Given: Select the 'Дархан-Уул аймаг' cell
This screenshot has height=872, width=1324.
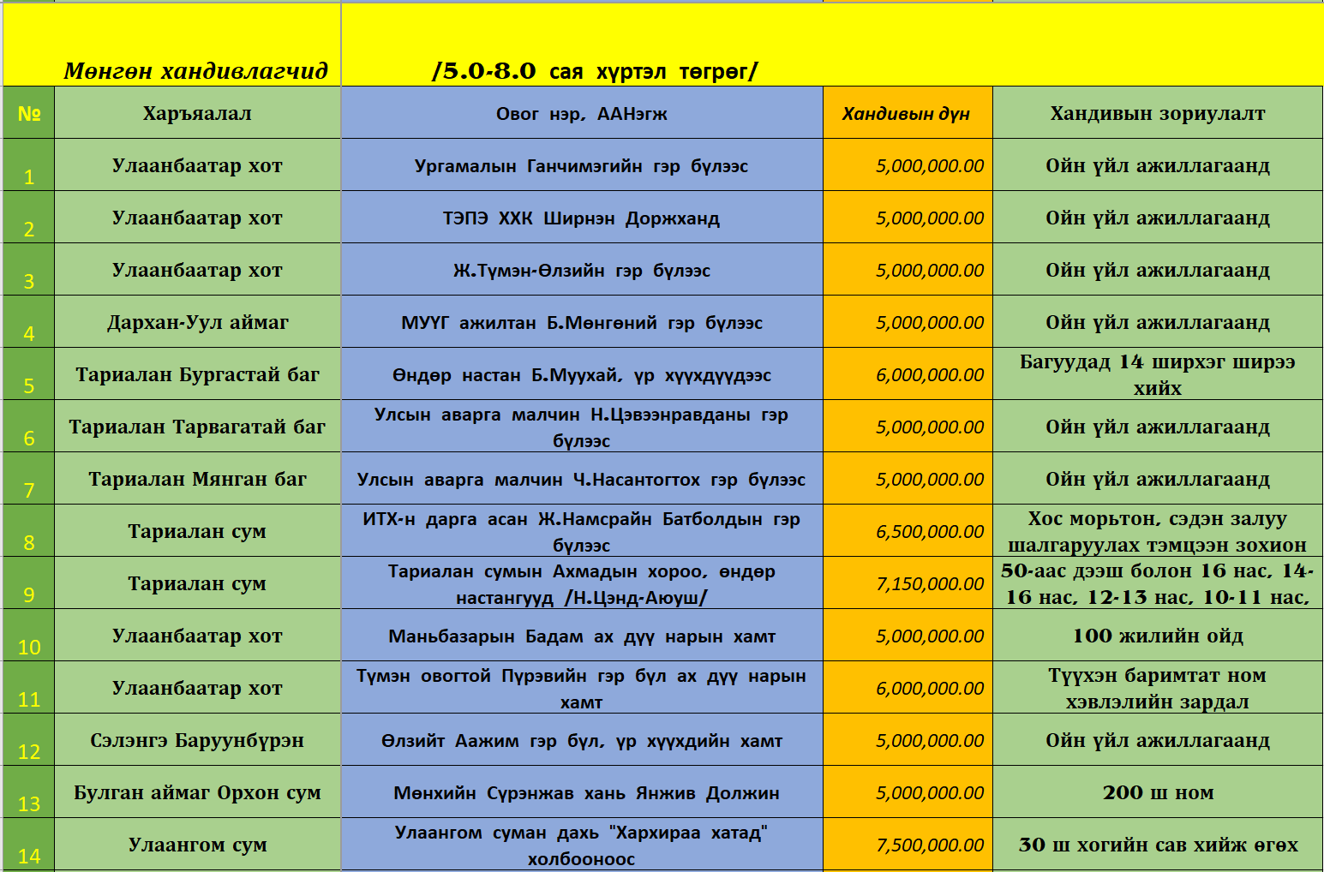Looking at the screenshot, I should (x=197, y=322).
